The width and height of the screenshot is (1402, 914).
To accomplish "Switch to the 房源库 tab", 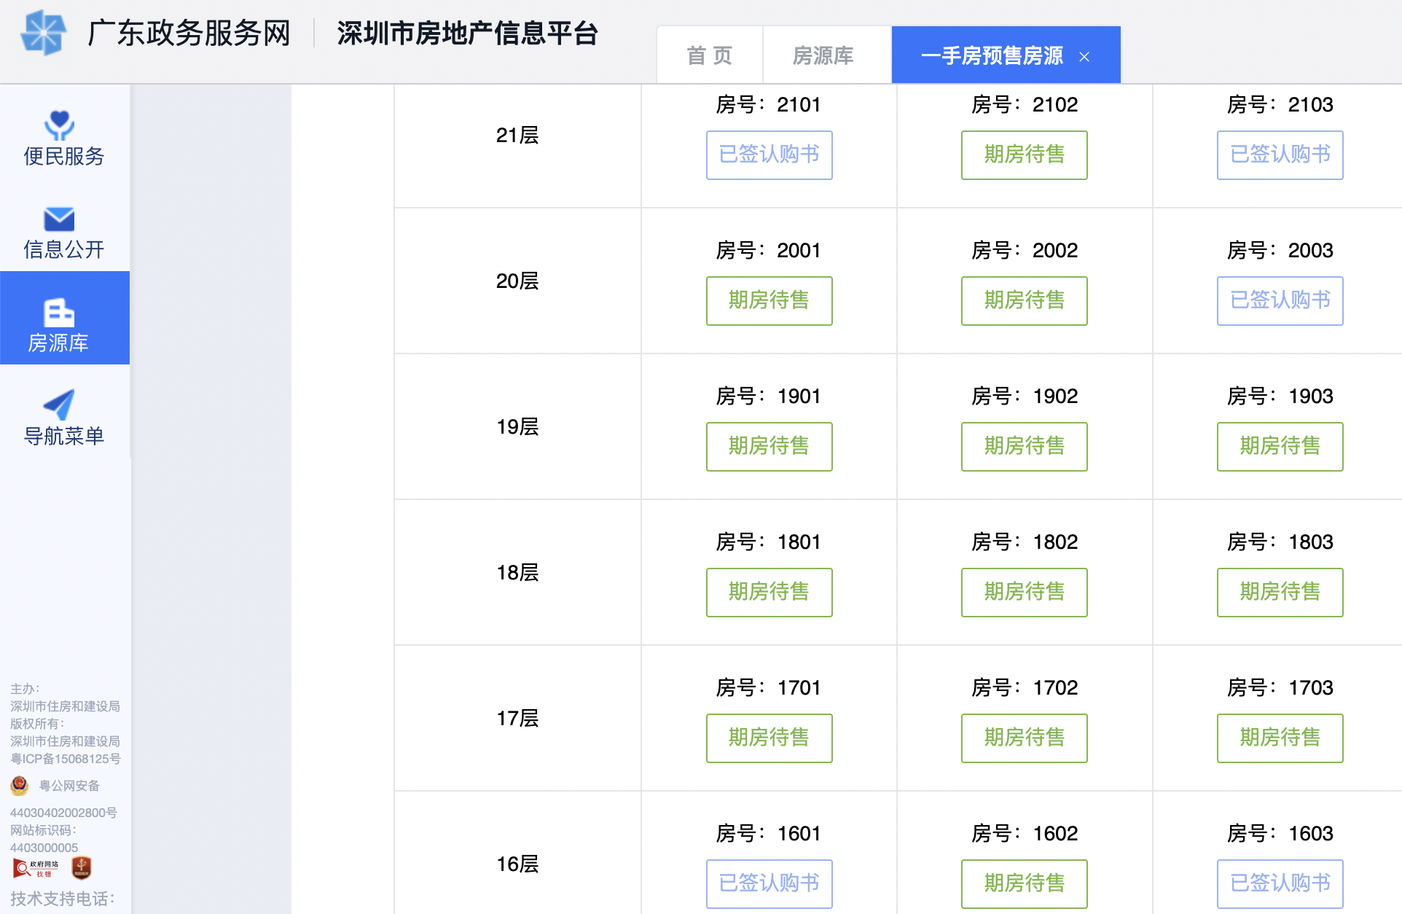I will coord(823,55).
